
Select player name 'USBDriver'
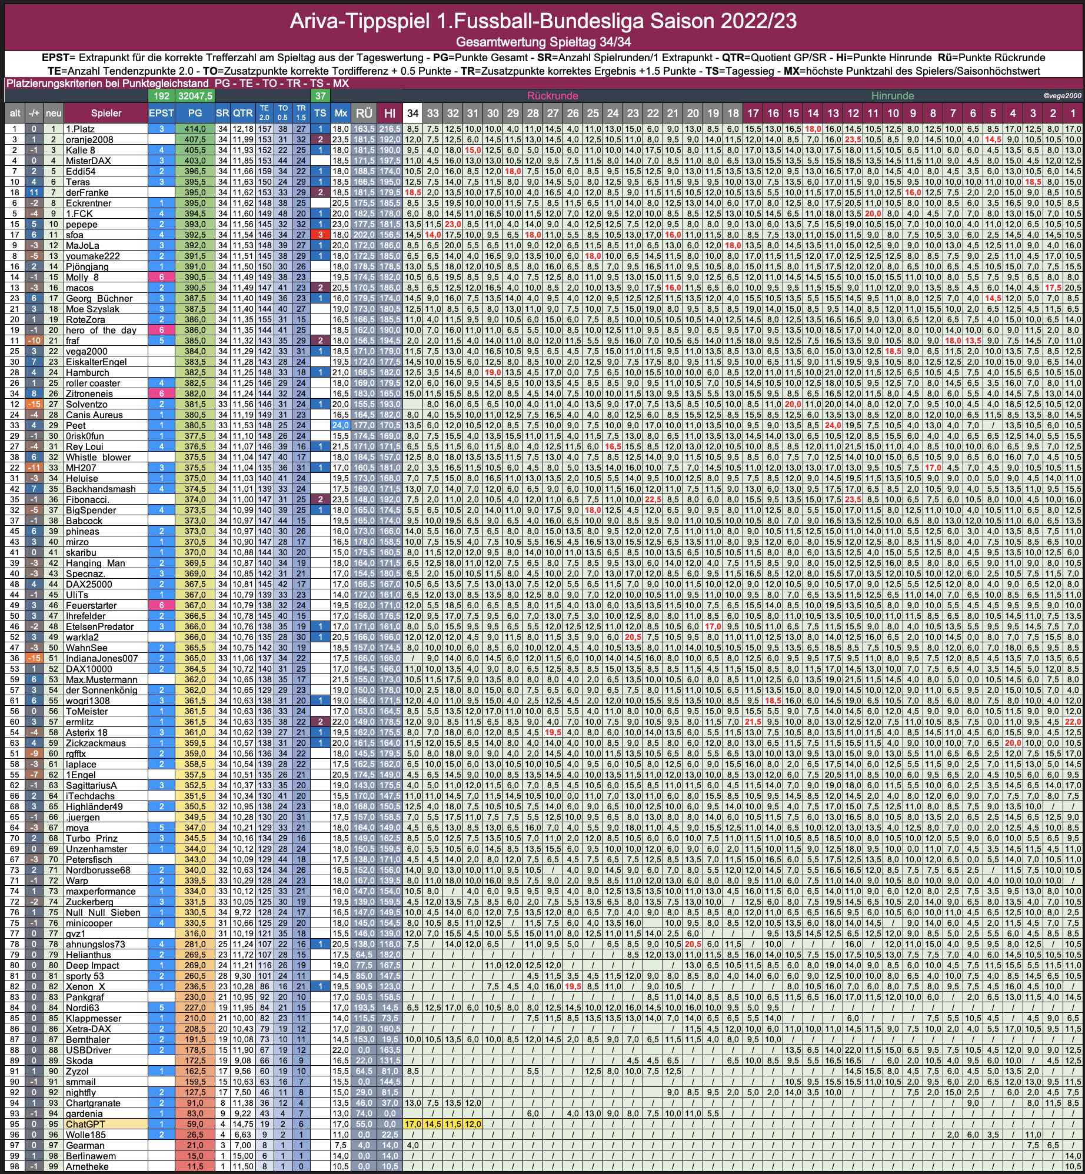point(88,1050)
